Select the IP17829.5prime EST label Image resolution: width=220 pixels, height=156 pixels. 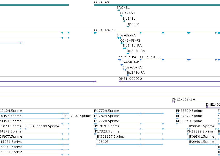point(107,116)
